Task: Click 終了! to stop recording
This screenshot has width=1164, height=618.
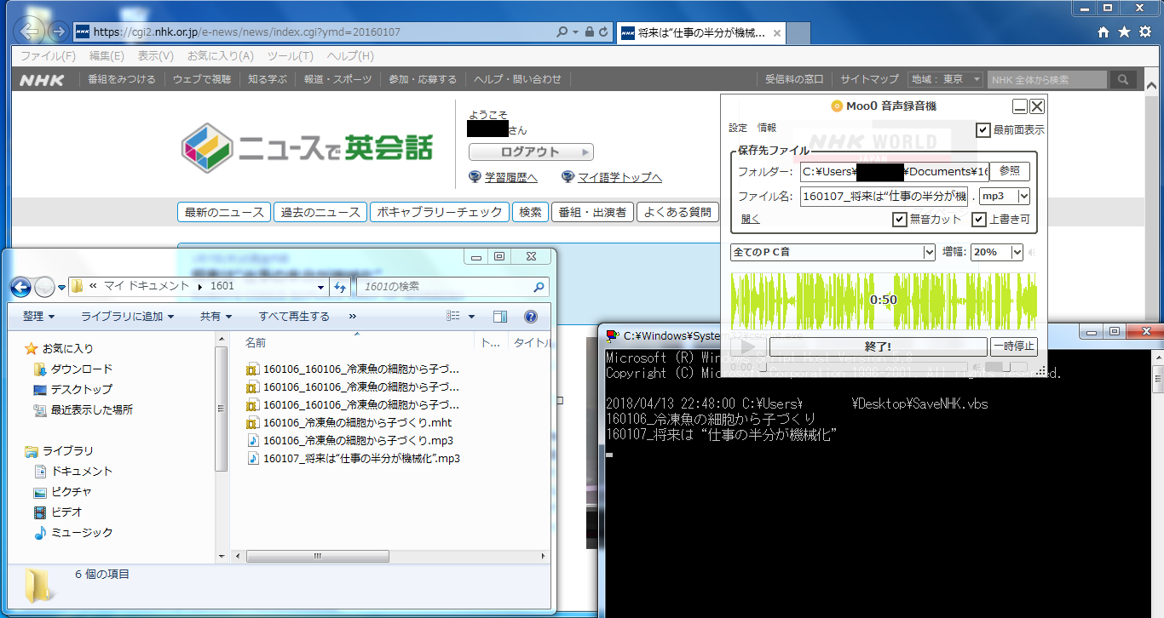Action: (x=879, y=346)
